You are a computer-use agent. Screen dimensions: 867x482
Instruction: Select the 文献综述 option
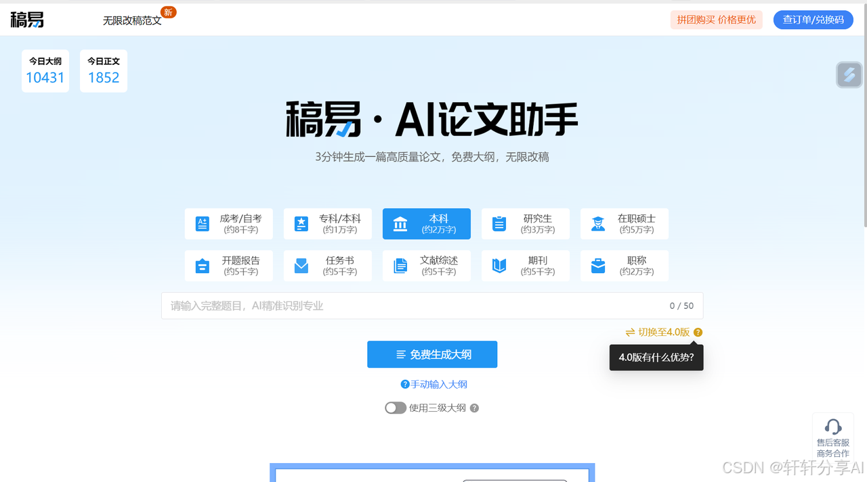427,266
